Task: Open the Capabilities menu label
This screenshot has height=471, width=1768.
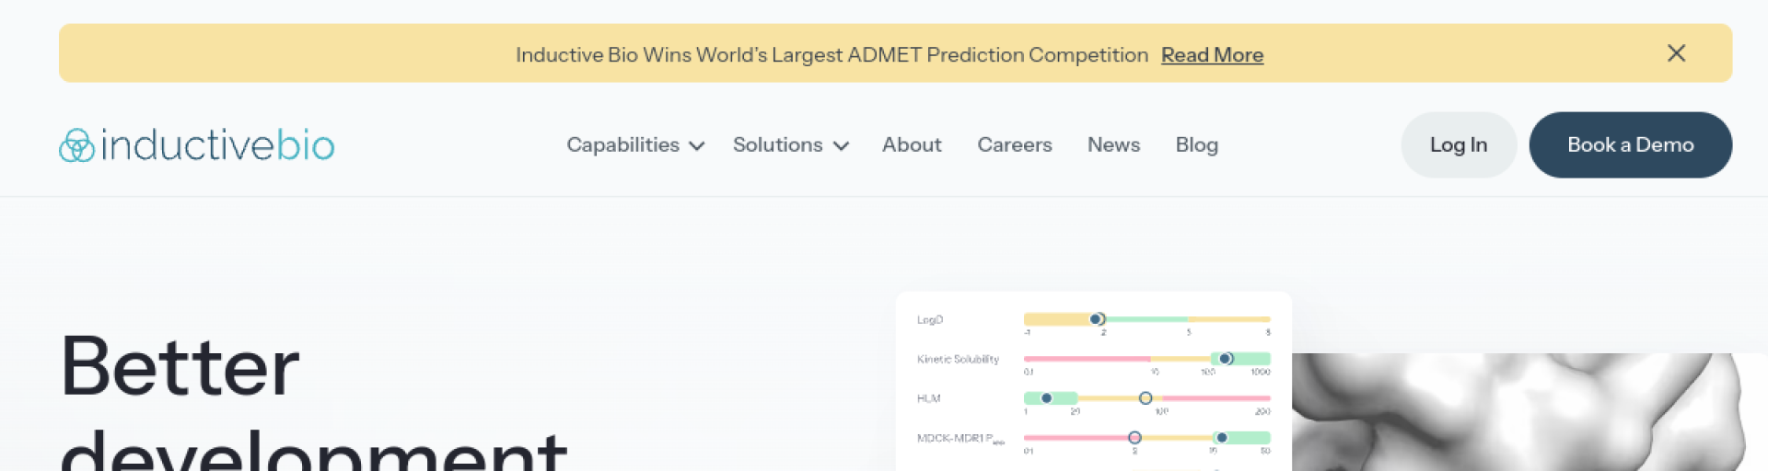Action: point(622,145)
